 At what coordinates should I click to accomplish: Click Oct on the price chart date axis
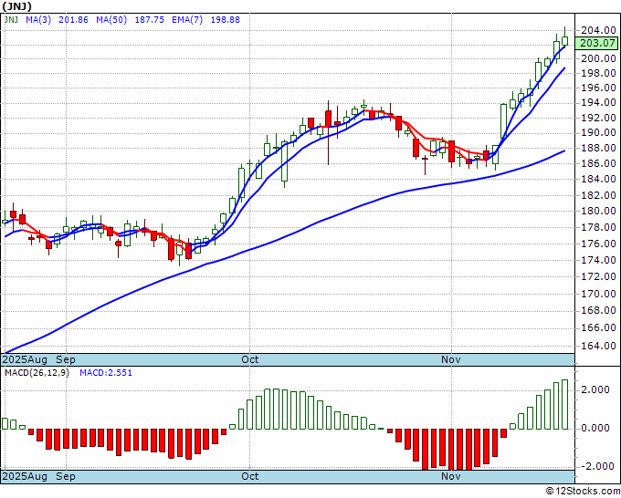coord(250,359)
